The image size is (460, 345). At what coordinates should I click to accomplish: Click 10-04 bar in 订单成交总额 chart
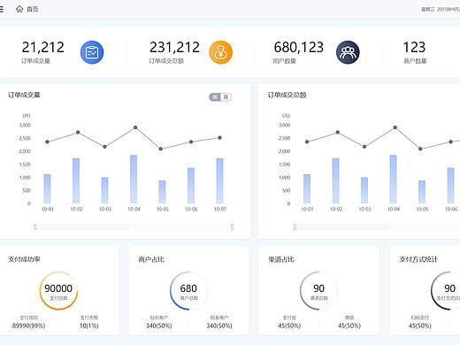(393, 179)
